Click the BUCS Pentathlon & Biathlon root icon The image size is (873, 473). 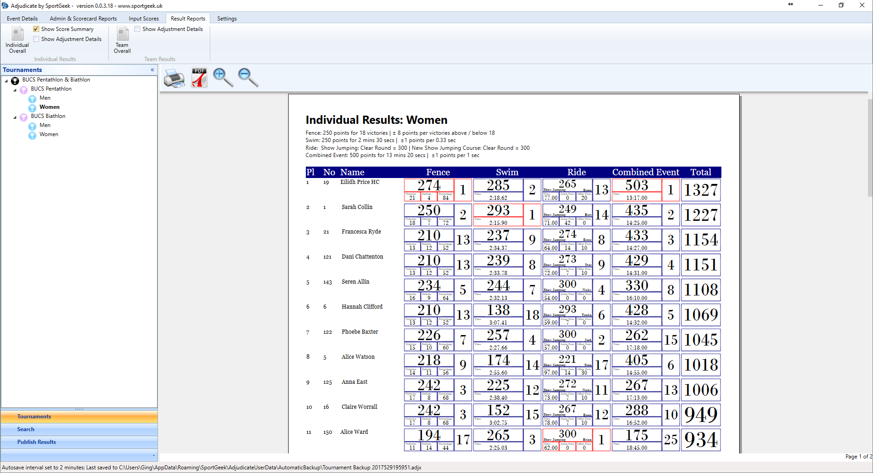coord(15,81)
